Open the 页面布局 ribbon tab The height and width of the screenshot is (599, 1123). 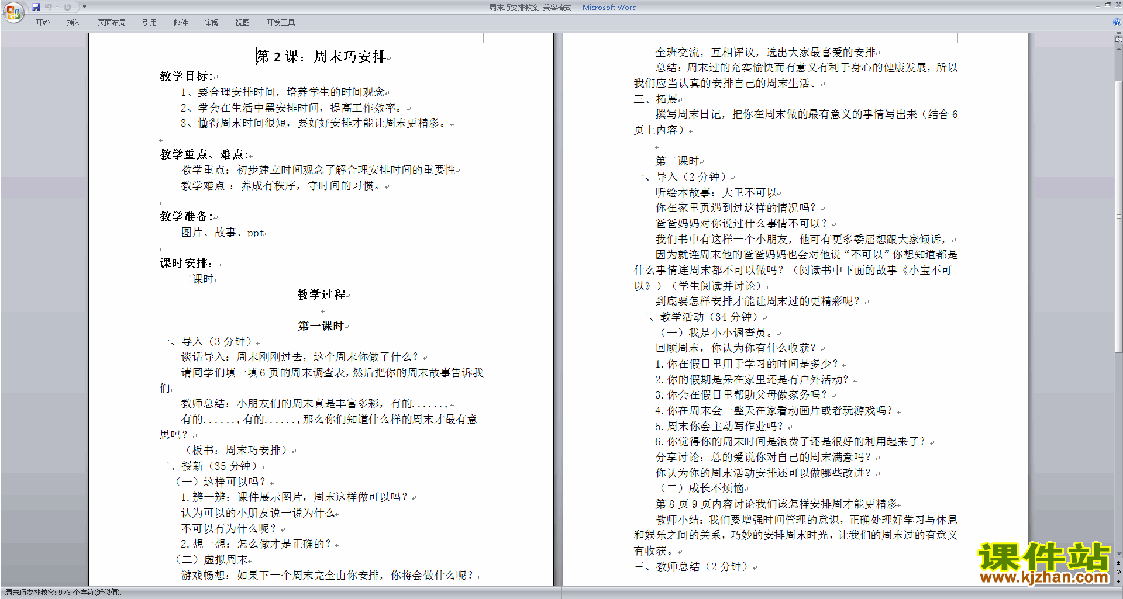(111, 23)
